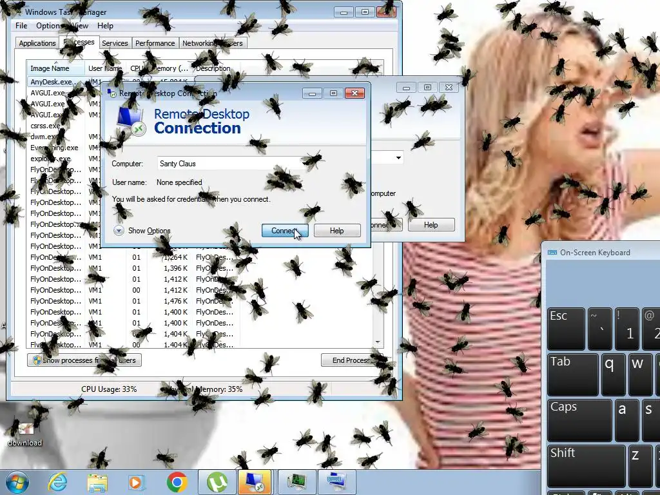
Task: Open uTorrent from the taskbar
Action: 217,482
